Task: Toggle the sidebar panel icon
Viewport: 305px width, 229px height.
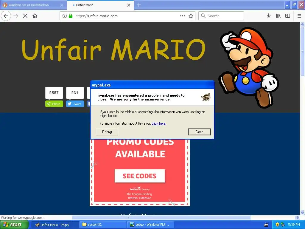Action: coord(288,16)
